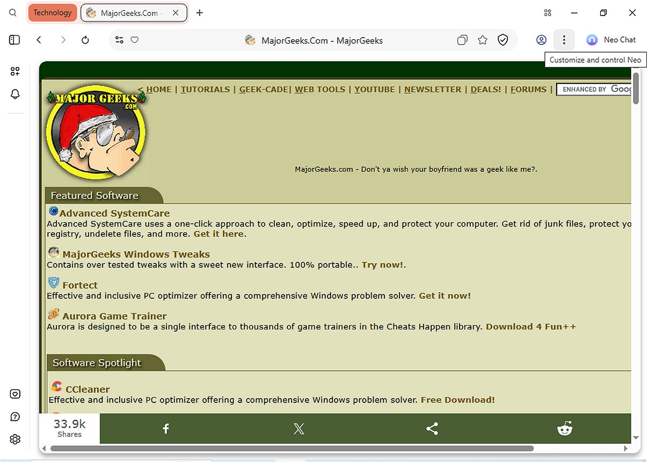Open the notifications bell in the sidebar
Screen dimensions: 647x462
(x=15, y=94)
